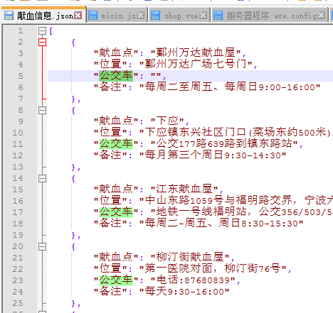Click the 献血点 key on line 3
This screenshot has width=333, height=313.
116,53
